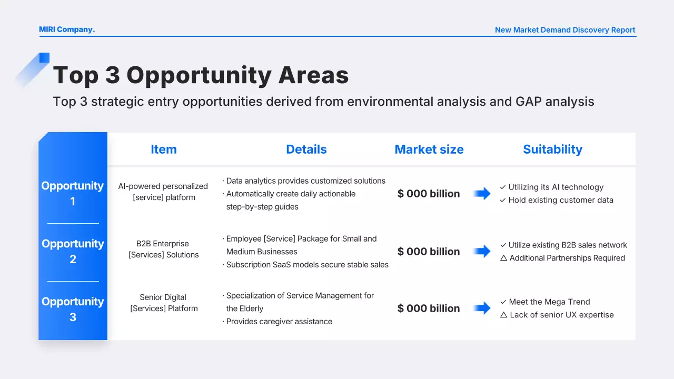Select the Market size column header
This screenshot has height=379, width=674.
click(429, 149)
